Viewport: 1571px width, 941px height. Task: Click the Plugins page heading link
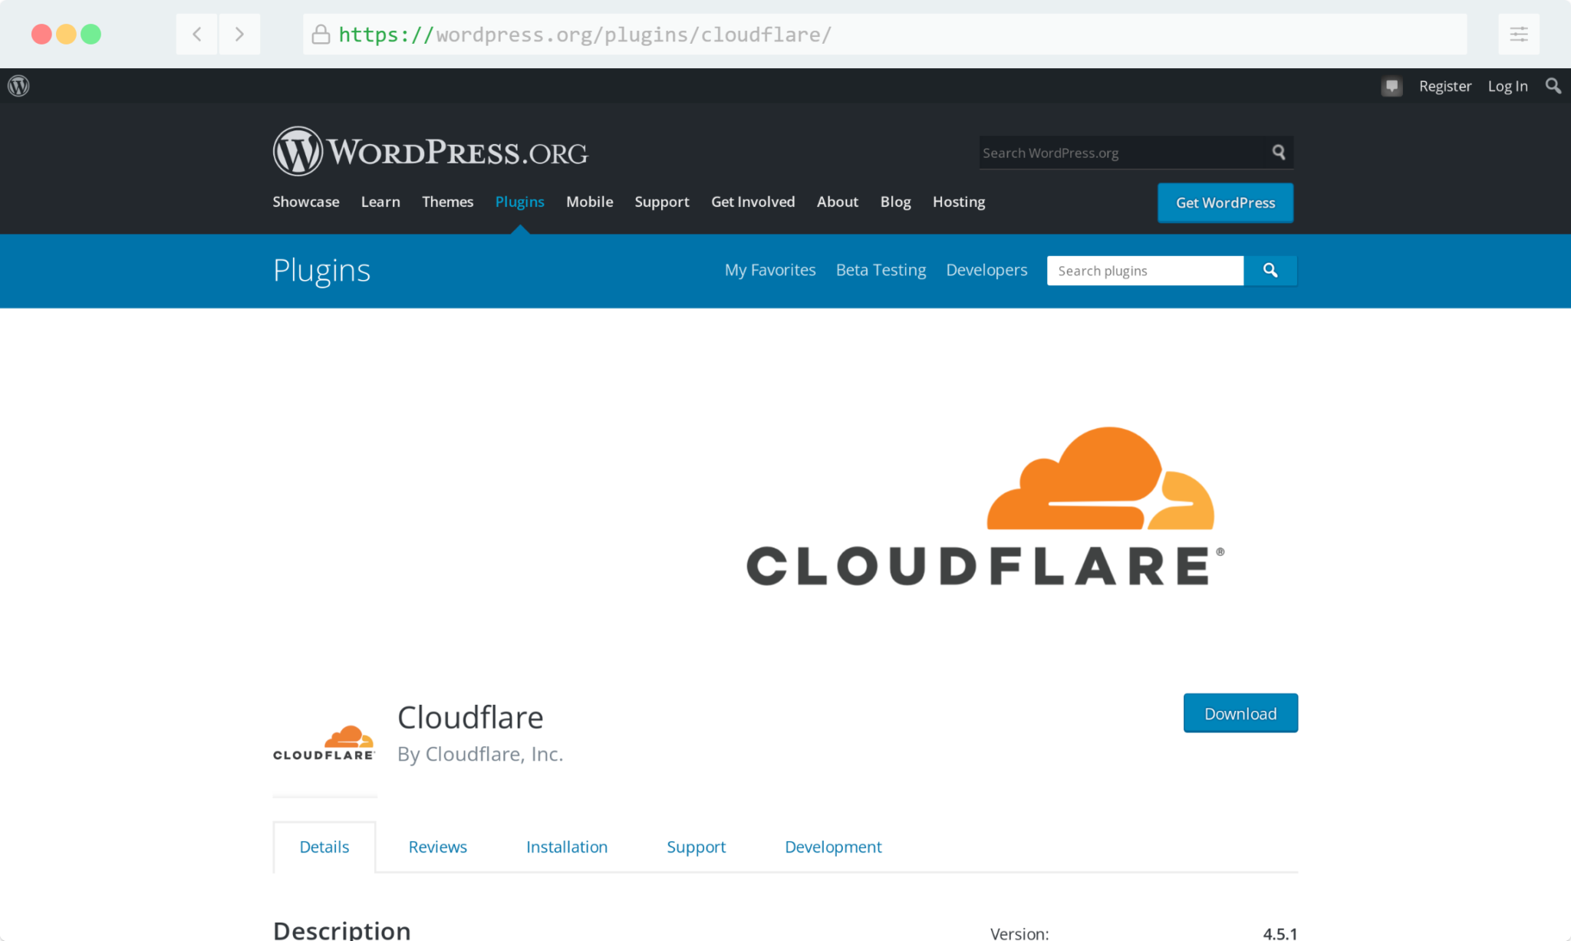point(322,271)
